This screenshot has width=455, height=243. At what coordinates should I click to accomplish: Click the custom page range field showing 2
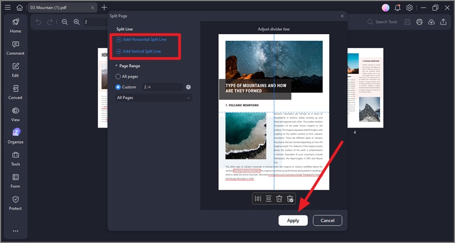(x=162, y=87)
